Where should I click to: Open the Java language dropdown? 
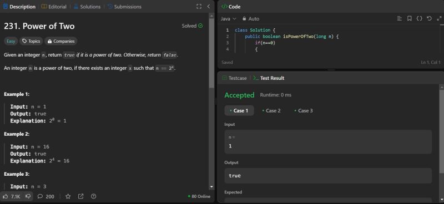click(228, 19)
